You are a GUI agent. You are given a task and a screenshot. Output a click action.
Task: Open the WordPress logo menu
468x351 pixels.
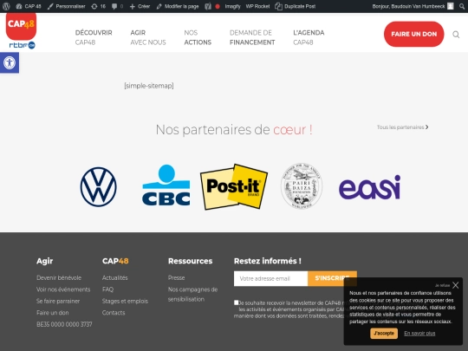(6, 6)
